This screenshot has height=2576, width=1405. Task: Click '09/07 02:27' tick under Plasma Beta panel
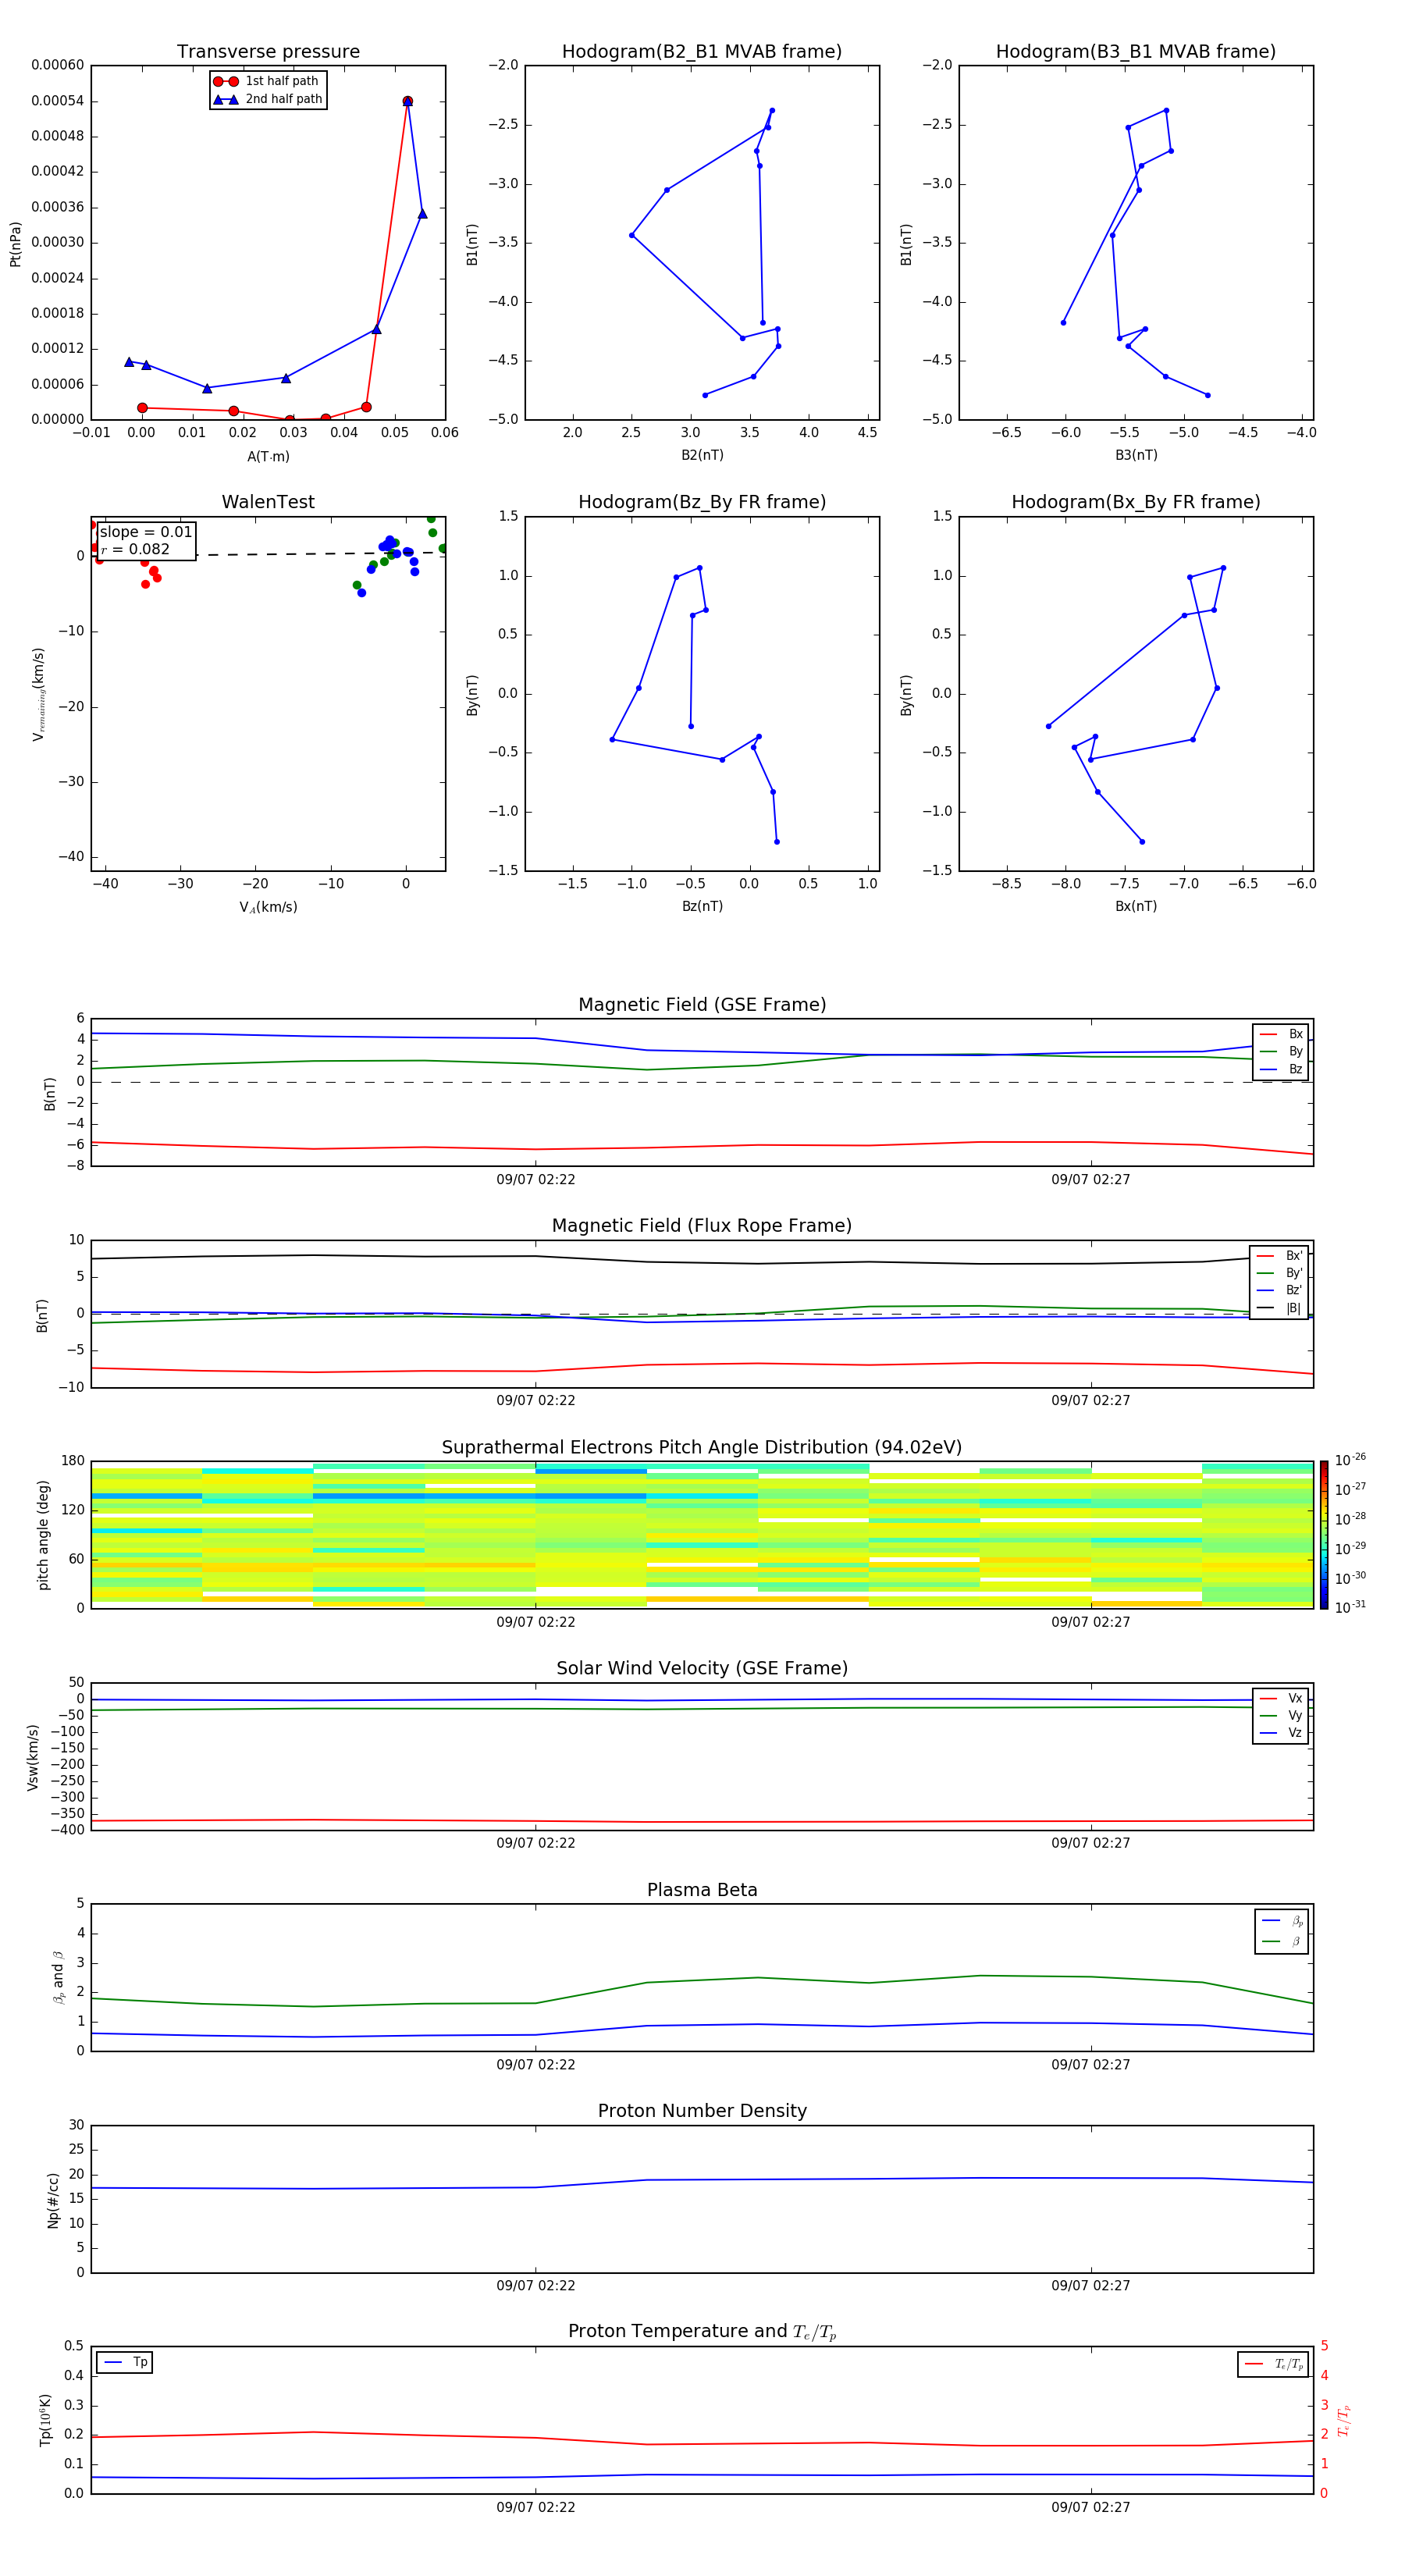[x=1091, y=2064]
